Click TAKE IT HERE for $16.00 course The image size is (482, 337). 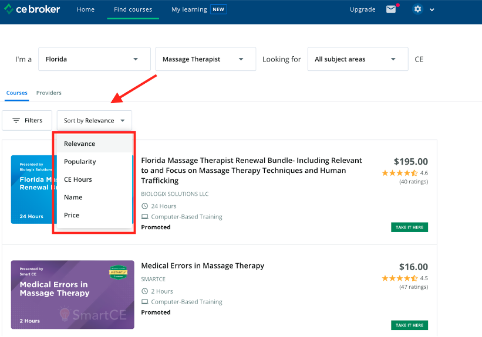point(409,325)
